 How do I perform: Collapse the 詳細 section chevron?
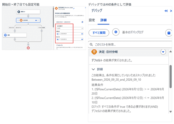pyautogui.click(x=93, y=69)
